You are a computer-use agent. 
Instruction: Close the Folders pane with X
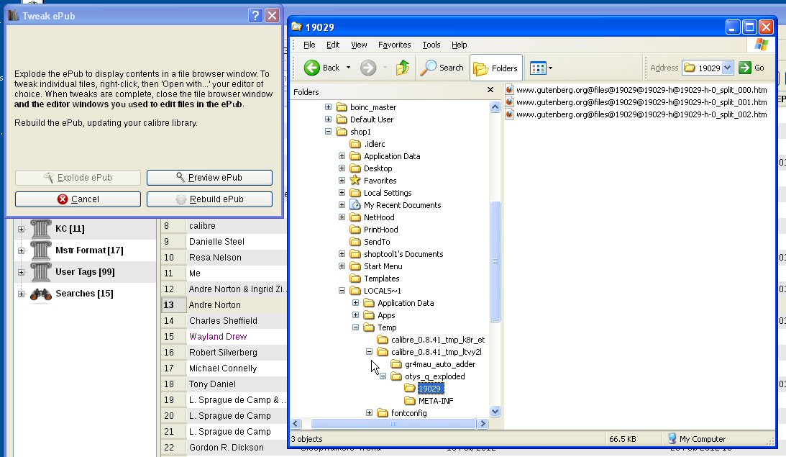490,90
